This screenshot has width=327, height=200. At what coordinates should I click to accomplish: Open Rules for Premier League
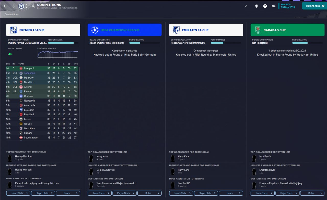pos(68,193)
